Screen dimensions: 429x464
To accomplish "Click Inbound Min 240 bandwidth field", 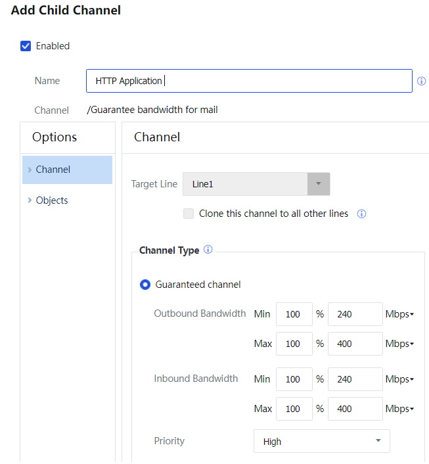I will (355, 379).
